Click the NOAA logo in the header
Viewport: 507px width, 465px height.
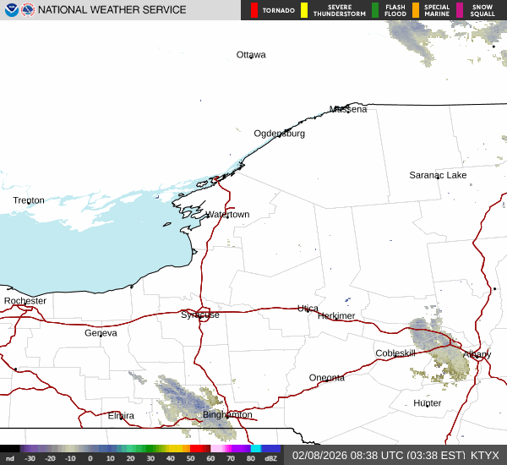point(11,10)
